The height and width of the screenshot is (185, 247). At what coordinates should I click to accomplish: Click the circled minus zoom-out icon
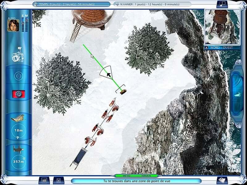click(19, 76)
